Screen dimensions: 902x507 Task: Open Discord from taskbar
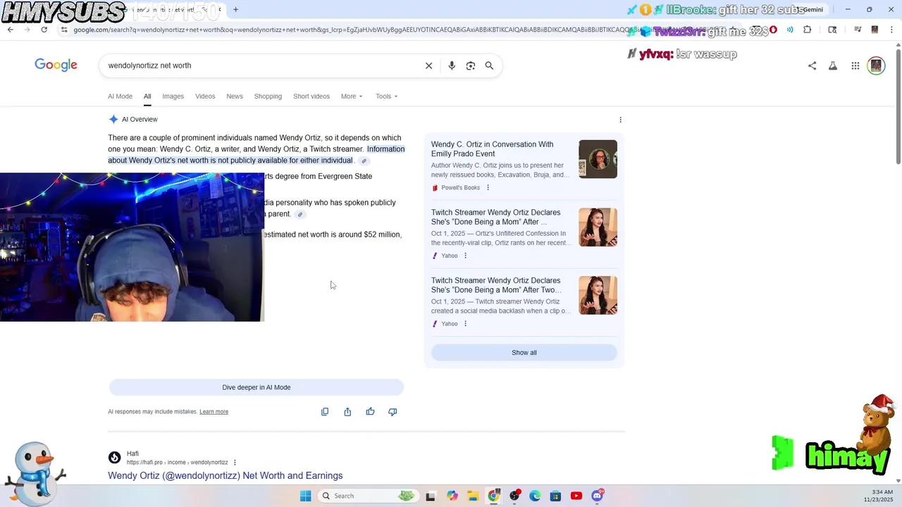597,496
